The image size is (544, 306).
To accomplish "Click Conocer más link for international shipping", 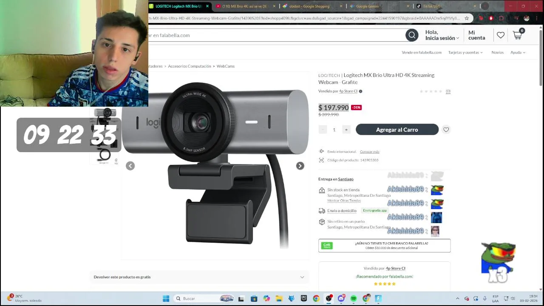I will coord(369,152).
